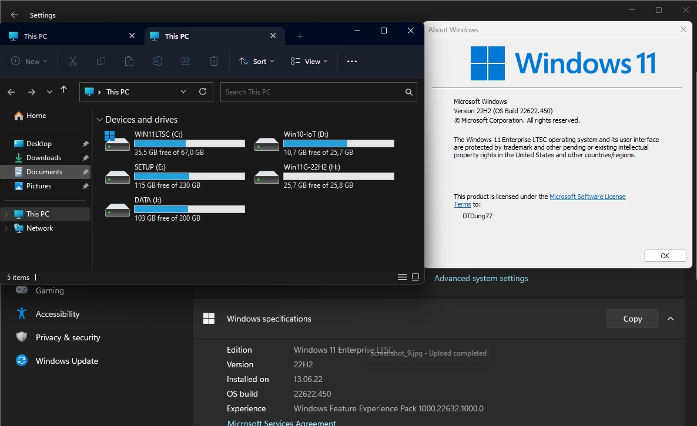697x426 pixels.
Task: Open Microsoft Software License link
Action: pyautogui.click(x=587, y=197)
